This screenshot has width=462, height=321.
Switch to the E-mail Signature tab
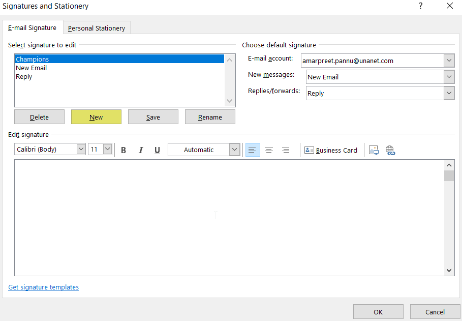33,28
